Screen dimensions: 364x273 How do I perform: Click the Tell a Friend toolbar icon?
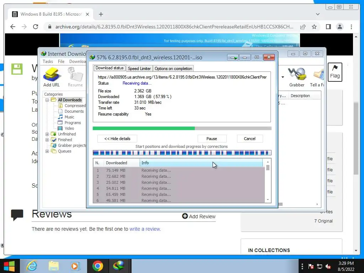point(317,77)
